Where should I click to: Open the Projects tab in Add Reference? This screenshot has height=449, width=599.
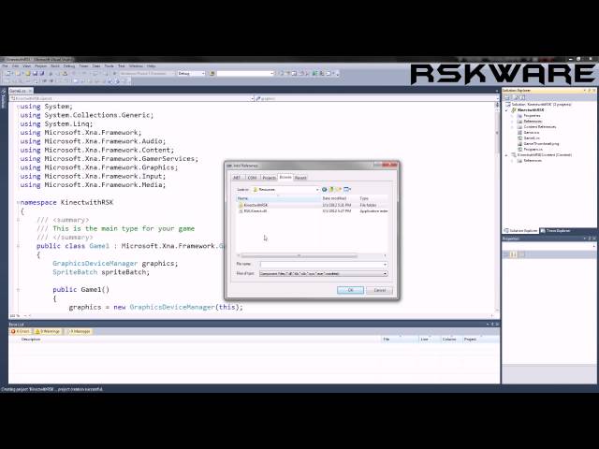click(269, 178)
